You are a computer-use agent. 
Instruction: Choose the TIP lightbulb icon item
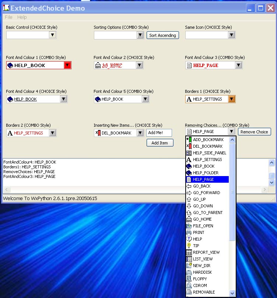(x=189, y=246)
